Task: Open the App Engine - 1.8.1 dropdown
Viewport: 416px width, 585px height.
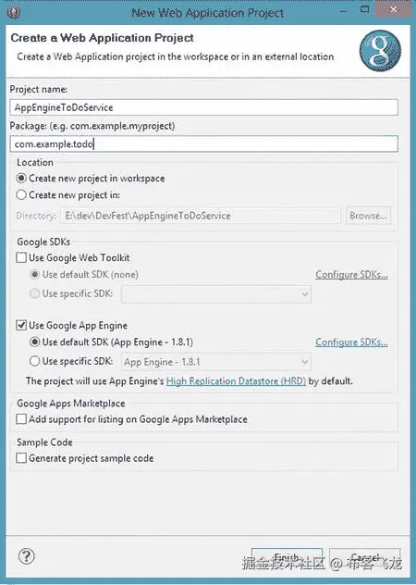Action: (x=216, y=362)
